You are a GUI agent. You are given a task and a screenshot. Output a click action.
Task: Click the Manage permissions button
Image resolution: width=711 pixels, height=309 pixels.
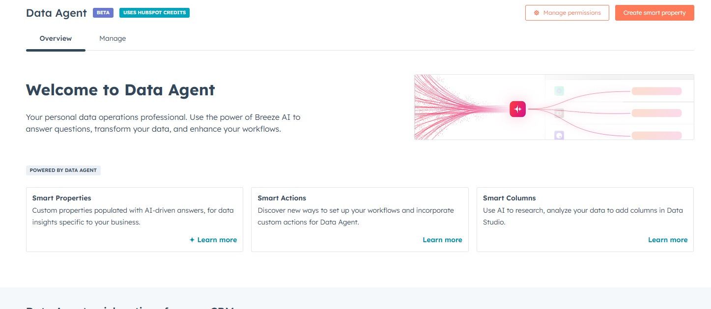tap(567, 13)
